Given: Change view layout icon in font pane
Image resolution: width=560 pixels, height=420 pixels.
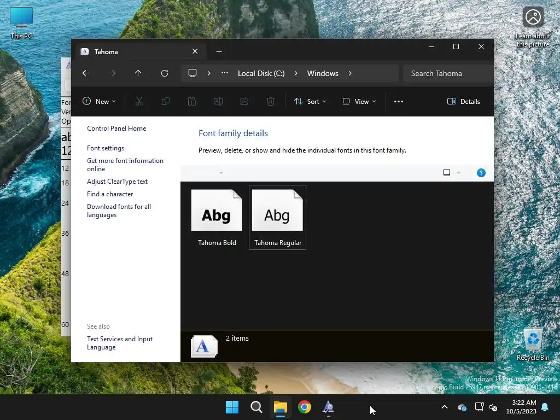Looking at the screenshot, I should [446, 173].
